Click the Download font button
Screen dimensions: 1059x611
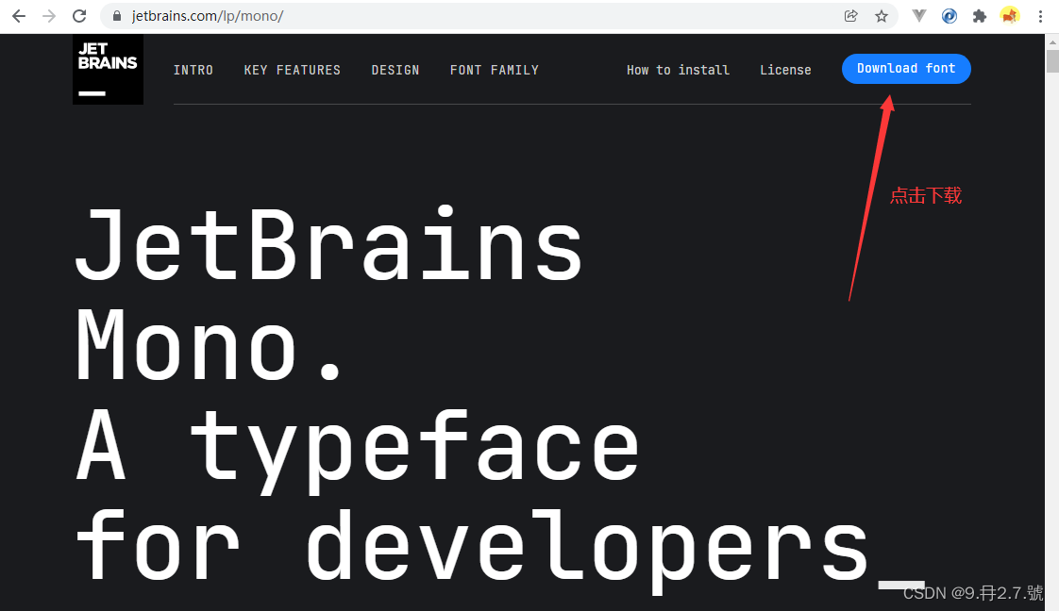906,69
